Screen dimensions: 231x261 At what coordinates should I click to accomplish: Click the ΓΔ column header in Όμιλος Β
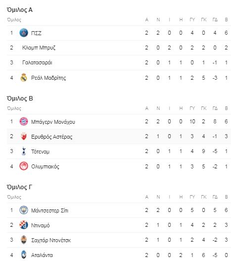pyautogui.click(x=215, y=108)
